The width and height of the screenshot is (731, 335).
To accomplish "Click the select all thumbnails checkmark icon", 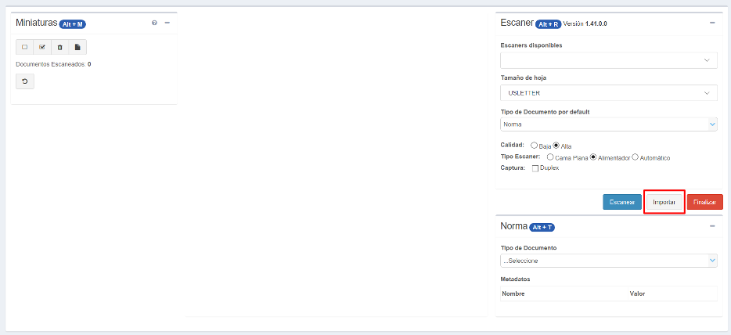I will 42,47.
